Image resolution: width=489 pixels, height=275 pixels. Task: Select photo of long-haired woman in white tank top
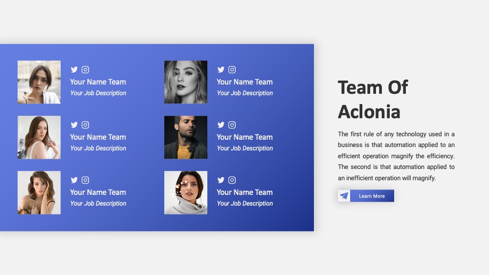tap(39, 137)
